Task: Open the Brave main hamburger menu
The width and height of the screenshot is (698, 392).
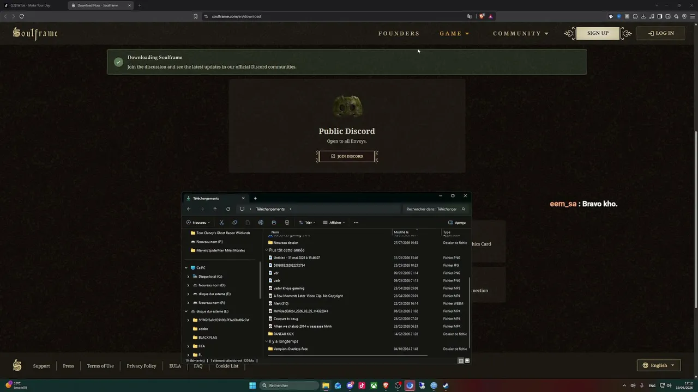Action: tap(693, 16)
